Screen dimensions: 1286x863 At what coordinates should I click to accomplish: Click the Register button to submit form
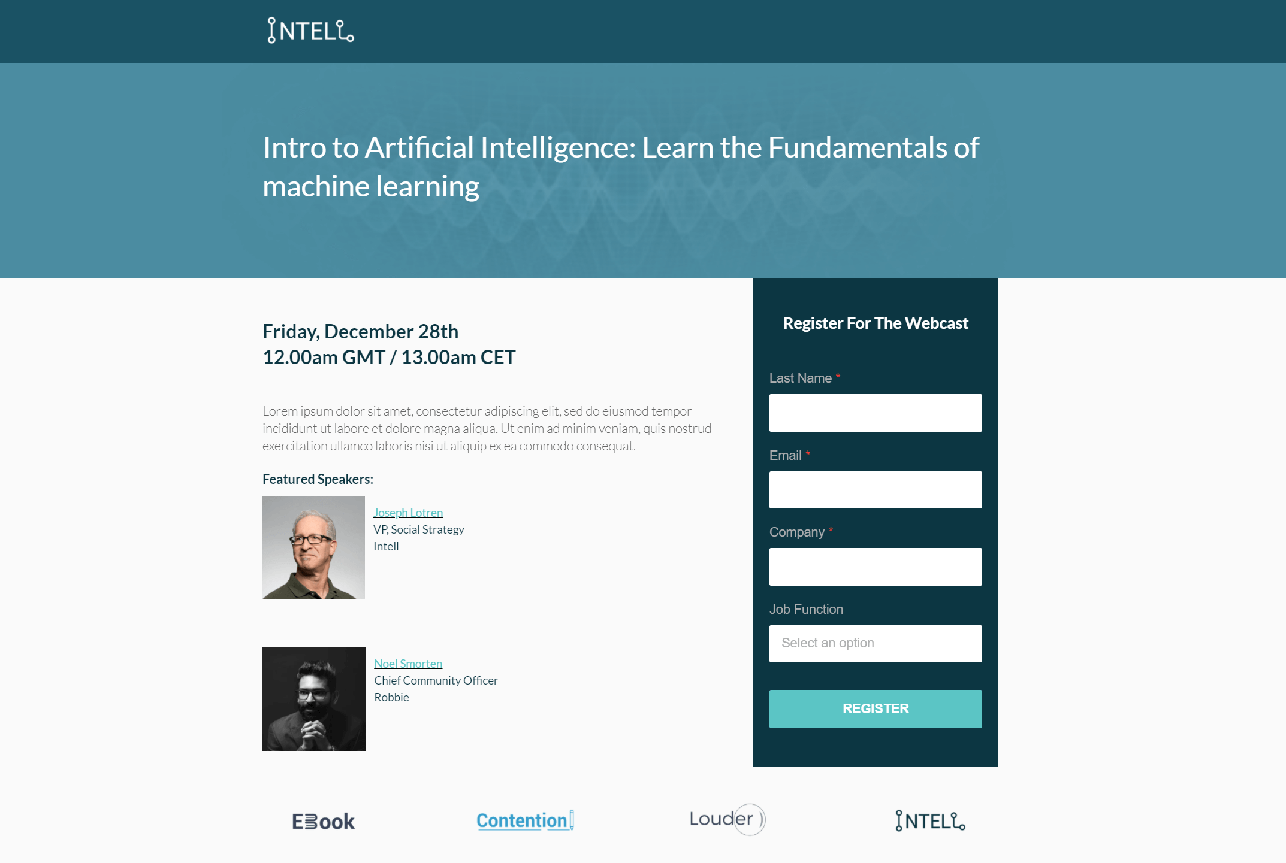coord(875,708)
